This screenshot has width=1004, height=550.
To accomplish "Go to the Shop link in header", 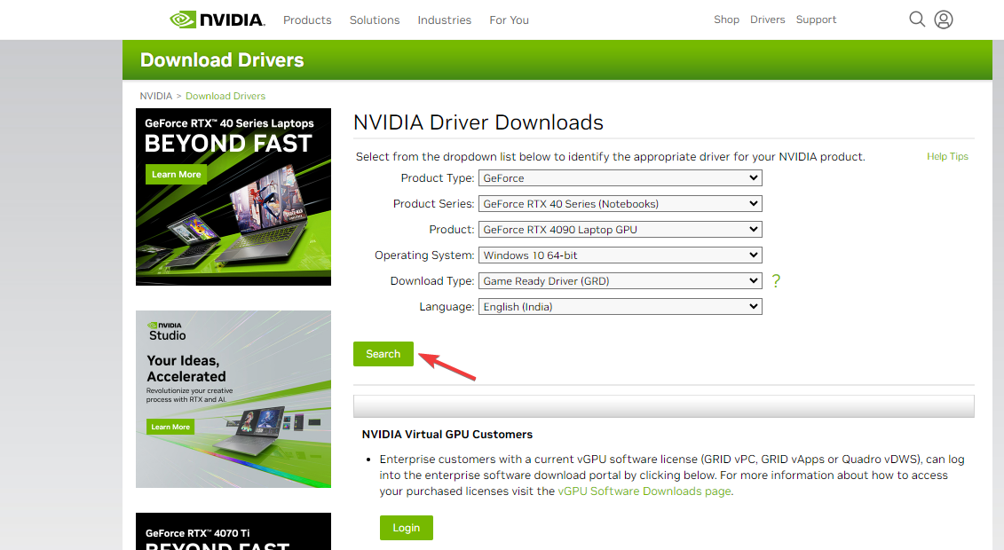I will click(x=727, y=20).
